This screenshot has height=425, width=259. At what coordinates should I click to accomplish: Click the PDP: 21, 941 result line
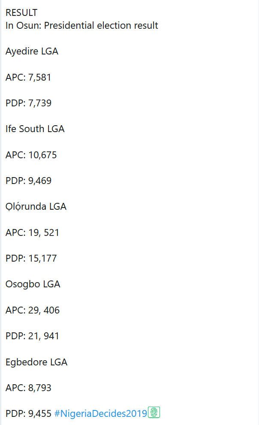[x=32, y=336]
